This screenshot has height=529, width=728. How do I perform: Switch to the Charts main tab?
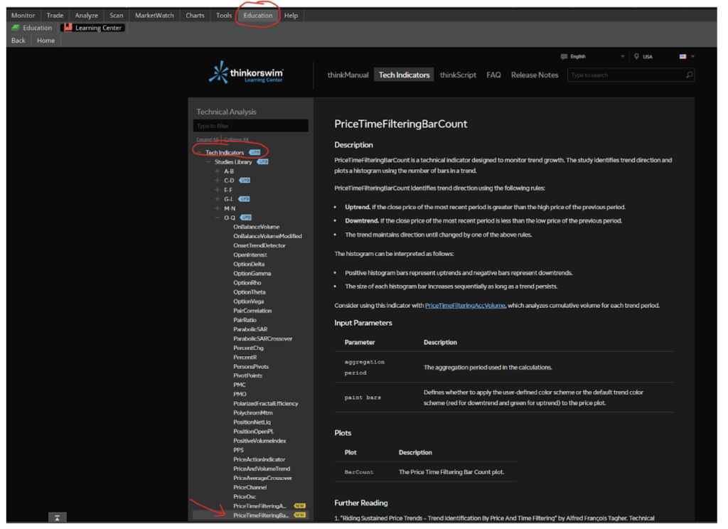coord(195,16)
